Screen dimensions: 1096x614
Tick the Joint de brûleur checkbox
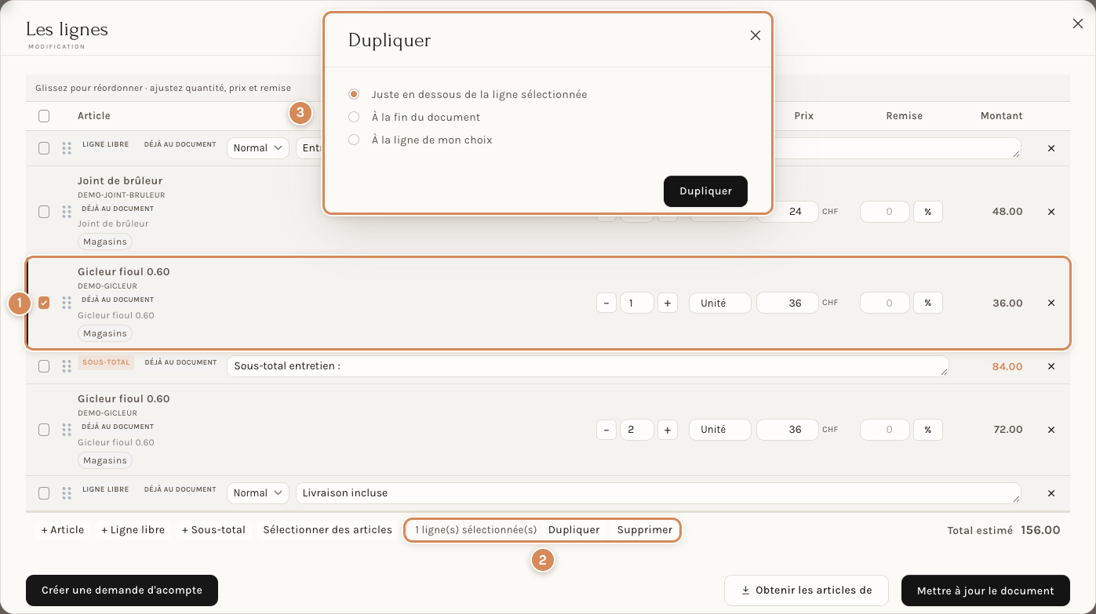point(44,212)
